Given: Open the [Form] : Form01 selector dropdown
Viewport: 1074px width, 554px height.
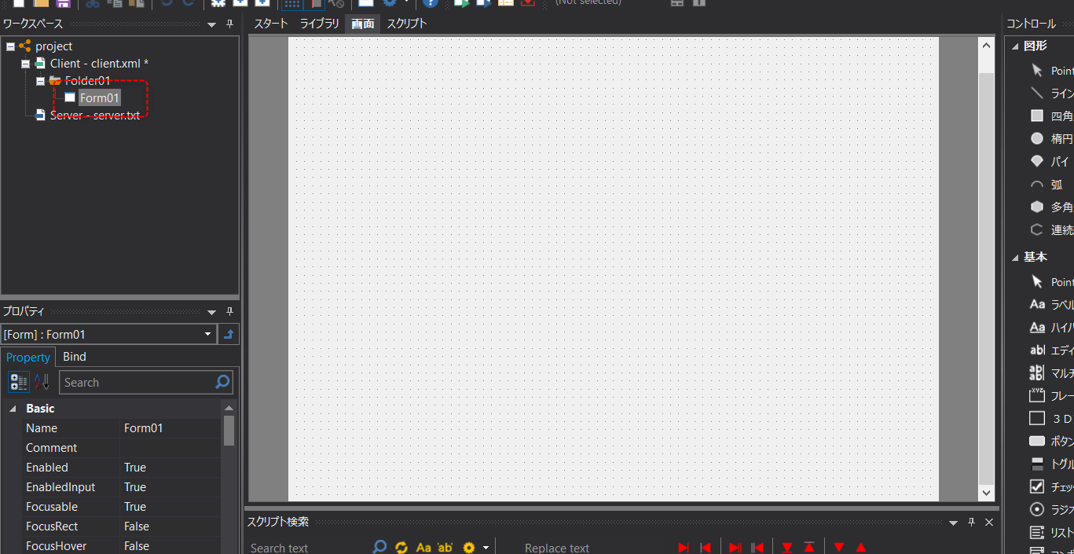Looking at the screenshot, I should pyautogui.click(x=209, y=333).
